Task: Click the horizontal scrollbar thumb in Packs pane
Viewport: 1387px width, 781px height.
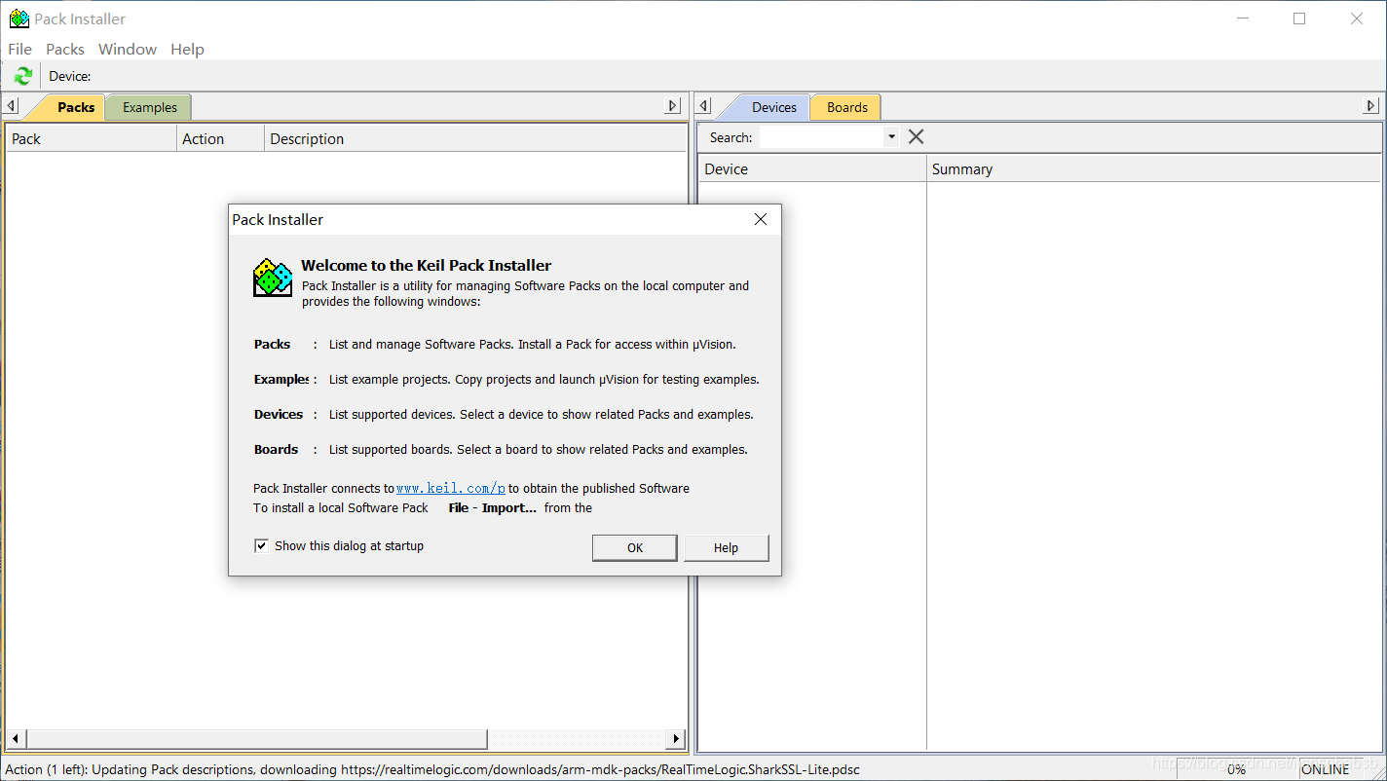Action: point(255,739)
